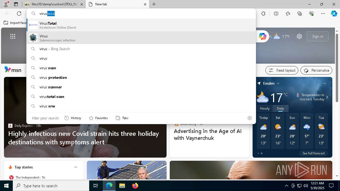Open page settings gear icon

click(x=299, y=36)
